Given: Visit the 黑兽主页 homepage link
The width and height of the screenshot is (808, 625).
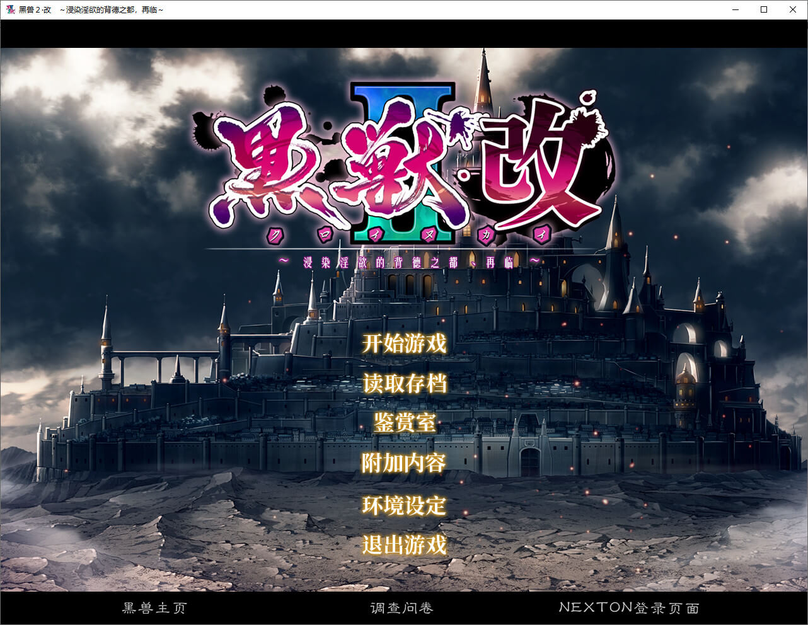Looking at the screenshot, I should tap(154, 608).
